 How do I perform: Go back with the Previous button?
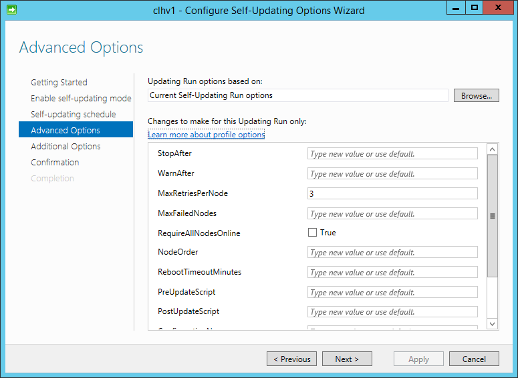coord(291,359)
